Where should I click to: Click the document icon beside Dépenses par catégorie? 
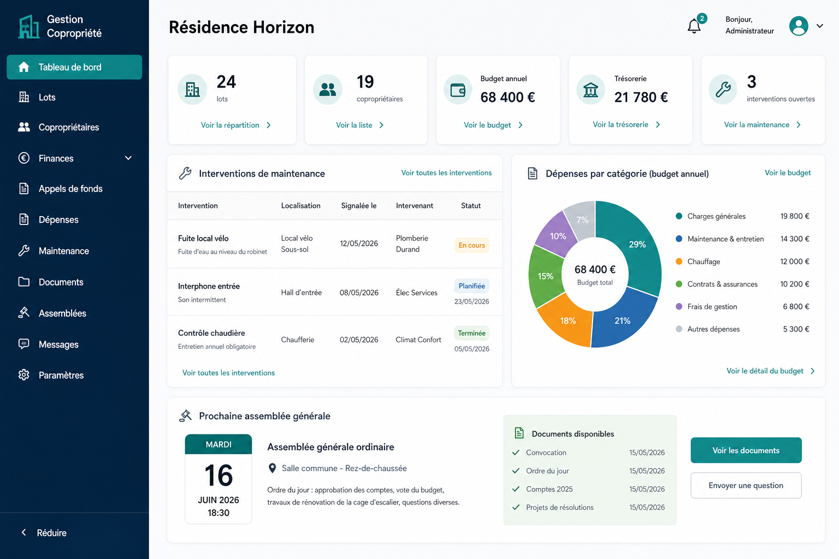click(533, 174)
